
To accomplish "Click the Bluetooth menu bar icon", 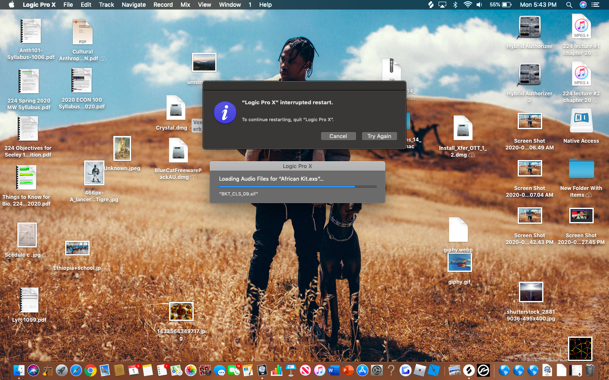I will (x=455, y=5).
